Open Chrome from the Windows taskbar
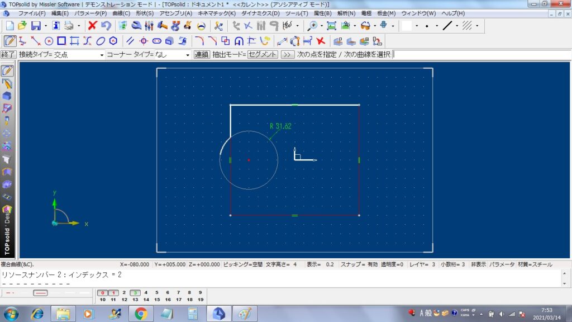 click(x=141, y=314)
